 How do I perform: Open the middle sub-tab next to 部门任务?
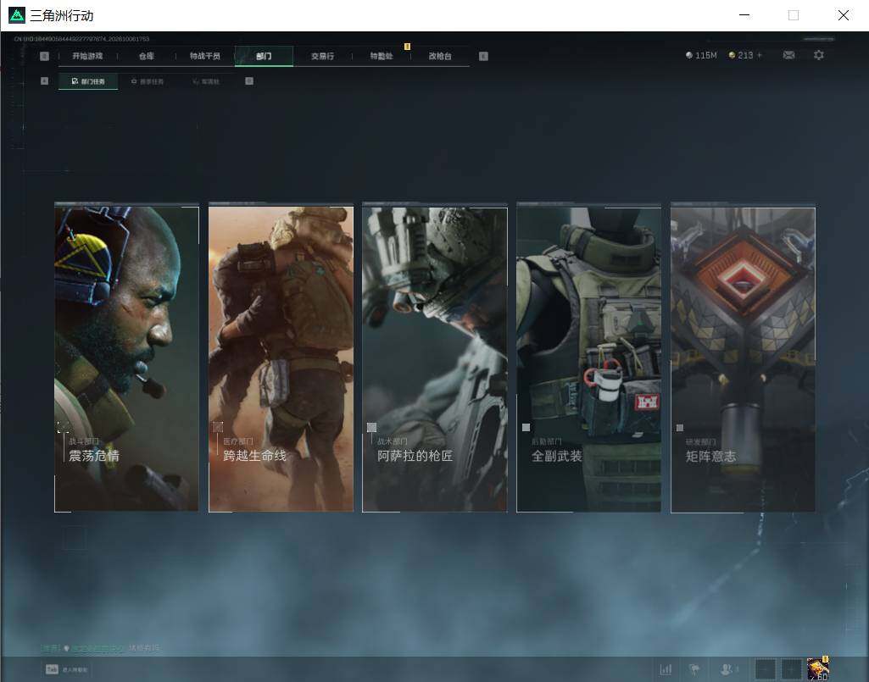coord(148,81)
